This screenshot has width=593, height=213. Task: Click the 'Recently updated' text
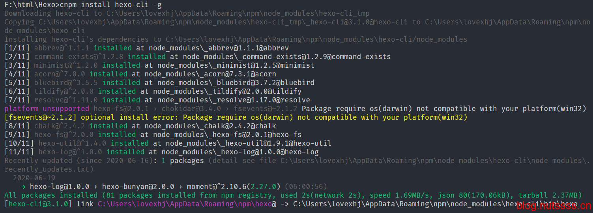(x=38, y=161)
